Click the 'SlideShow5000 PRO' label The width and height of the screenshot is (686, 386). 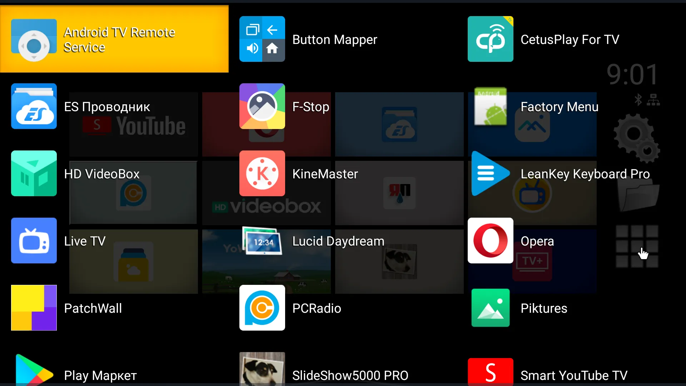pos(350,376)
